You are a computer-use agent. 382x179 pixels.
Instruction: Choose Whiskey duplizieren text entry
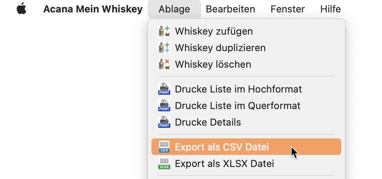(x=220, y=48)
